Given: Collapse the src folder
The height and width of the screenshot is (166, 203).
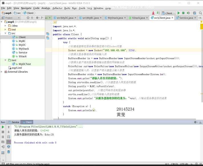Looking at the screenshot, I should [x=5, y=33].
